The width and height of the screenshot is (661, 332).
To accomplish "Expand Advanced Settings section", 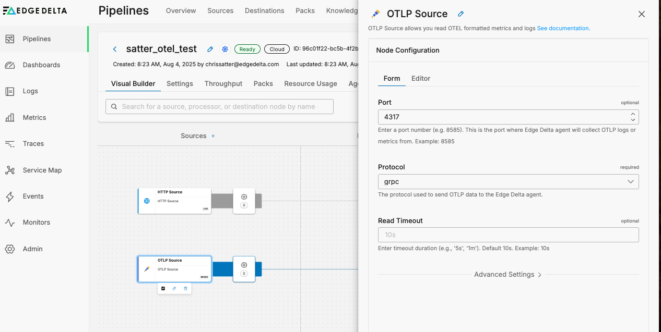I will click(x=507, y=275).
